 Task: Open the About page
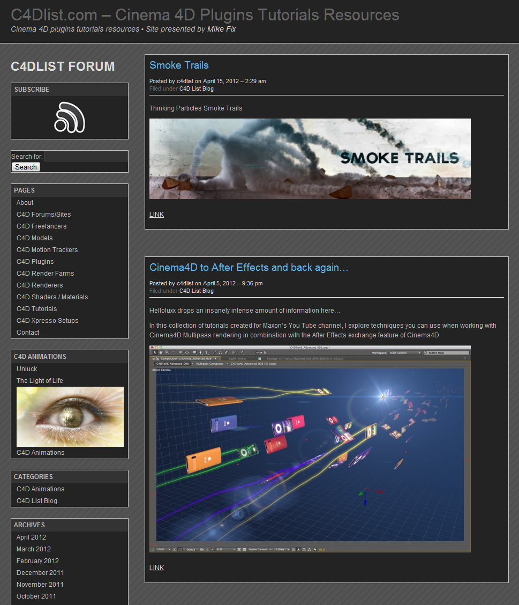coord(25,203)
